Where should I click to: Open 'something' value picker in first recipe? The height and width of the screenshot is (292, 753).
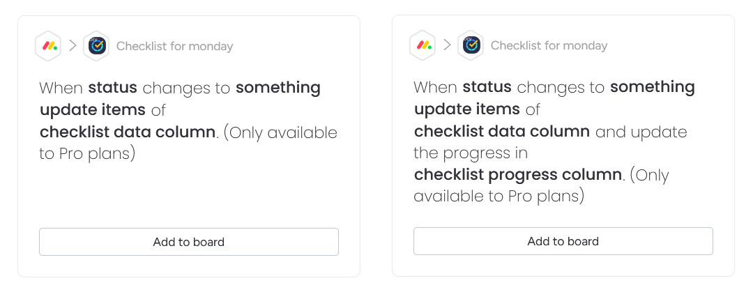click(277, 89)
